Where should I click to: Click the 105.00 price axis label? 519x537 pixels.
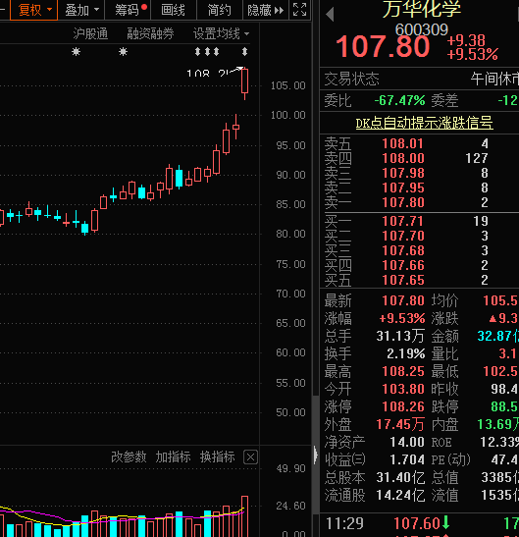click(287, 85)
